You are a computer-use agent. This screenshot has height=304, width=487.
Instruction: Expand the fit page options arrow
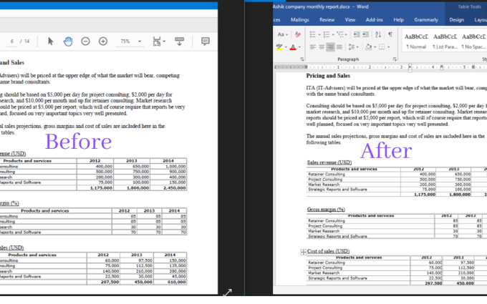(164, 41)
